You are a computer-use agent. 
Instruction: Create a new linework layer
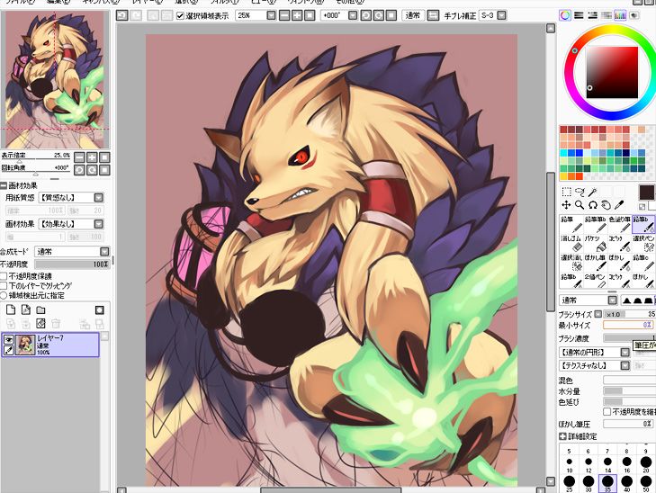[x=26, y=309]
